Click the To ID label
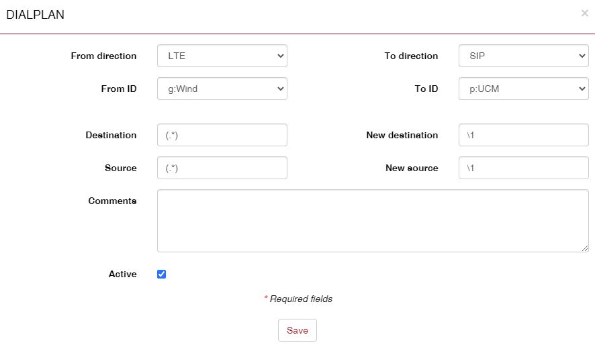 [x=426, y=89]
